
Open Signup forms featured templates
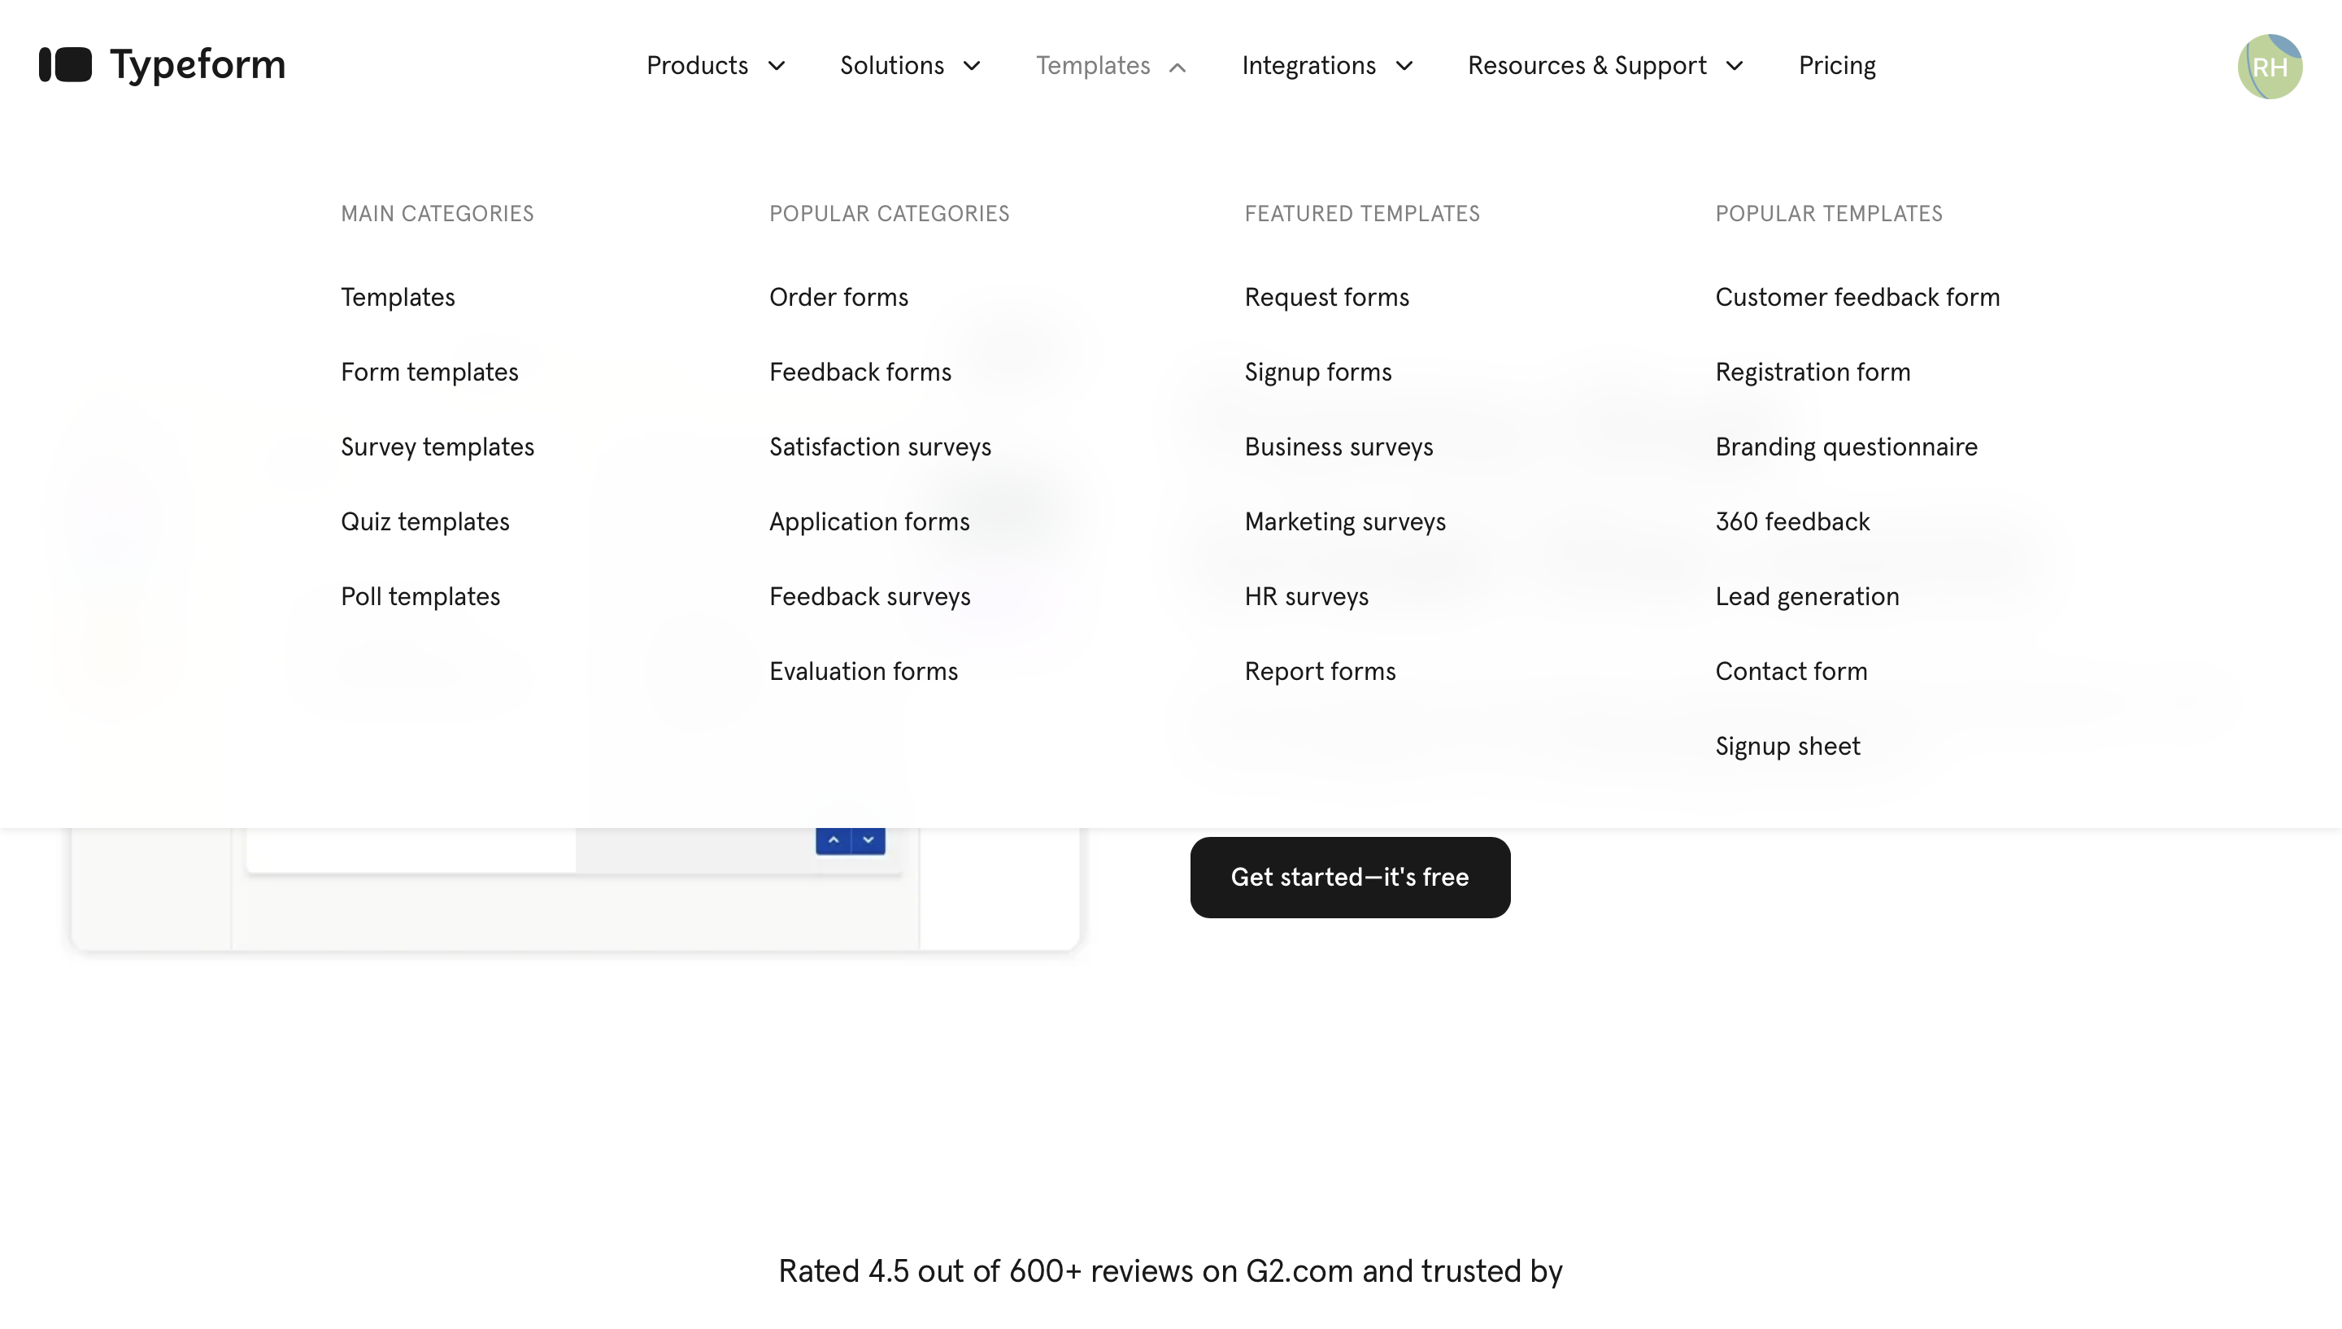(x=1318, y=373)
